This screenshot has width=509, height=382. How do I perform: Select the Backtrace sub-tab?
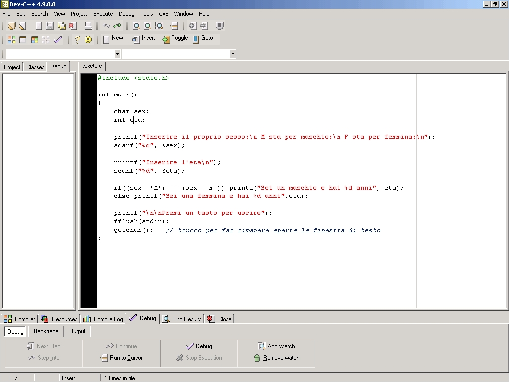click(46, 331)
